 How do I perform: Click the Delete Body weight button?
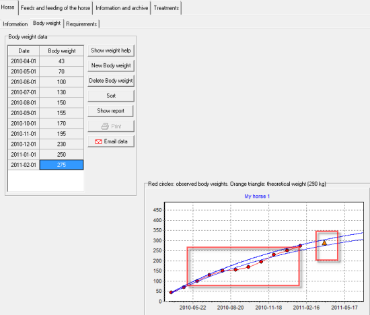click(x=111, y=81)
